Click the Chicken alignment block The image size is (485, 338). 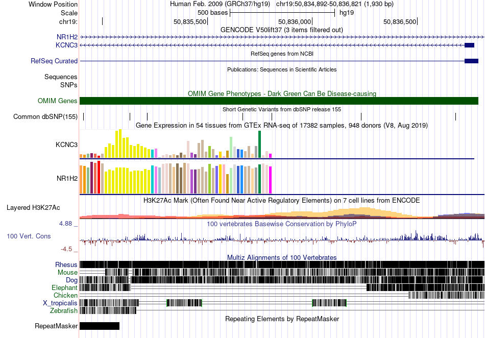(x=447, y=295)
